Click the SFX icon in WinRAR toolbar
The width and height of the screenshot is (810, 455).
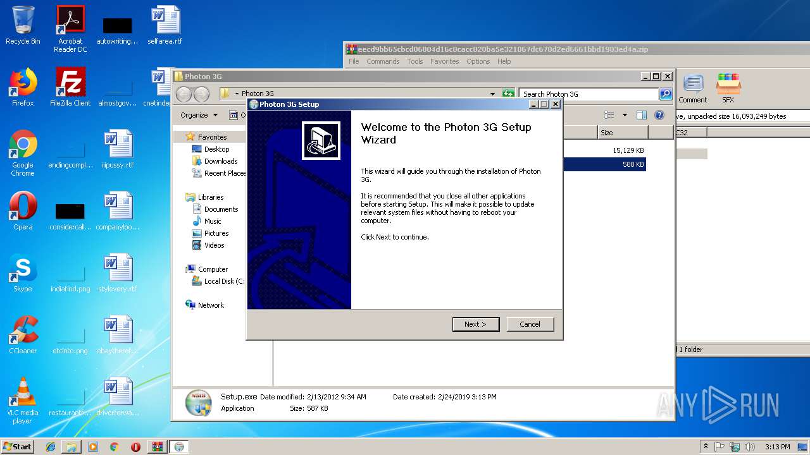pos(728,88)
